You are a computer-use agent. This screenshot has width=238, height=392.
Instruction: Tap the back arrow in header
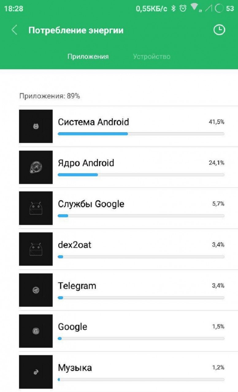(14, 30)
